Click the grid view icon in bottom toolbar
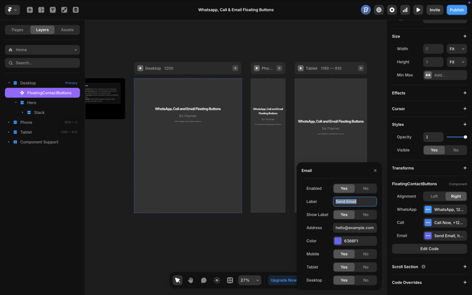472x295 pixels. (x=230, y=280)
